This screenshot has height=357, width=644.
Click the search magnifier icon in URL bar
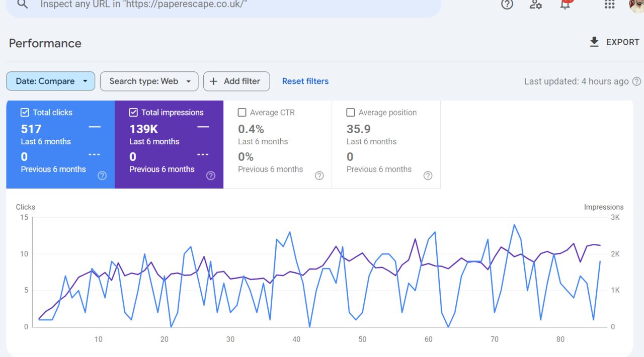click(x=22, y=4)
